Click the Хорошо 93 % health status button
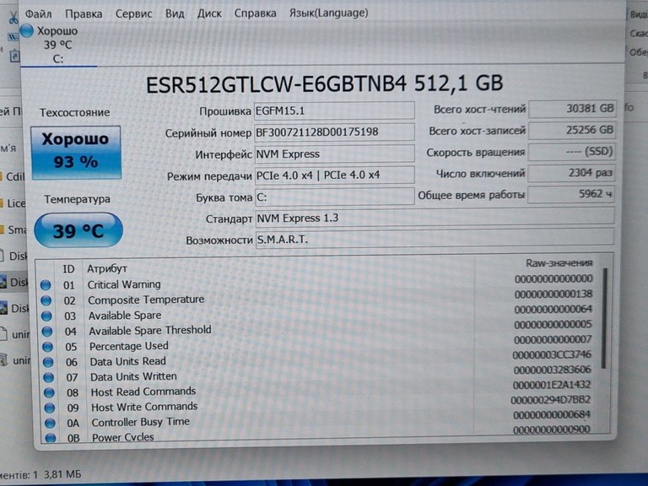Viewport: 648px width, 486px height. pyautogui.click(x=76, y=153)
